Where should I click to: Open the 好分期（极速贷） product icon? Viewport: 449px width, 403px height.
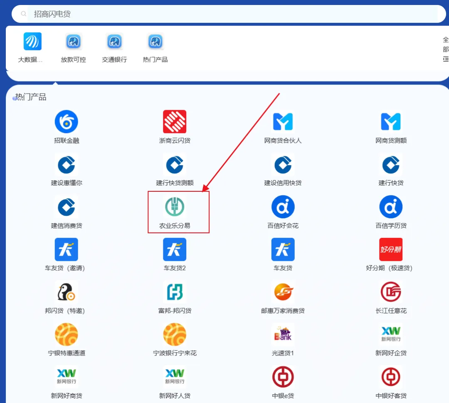click(x=391, y=249)
